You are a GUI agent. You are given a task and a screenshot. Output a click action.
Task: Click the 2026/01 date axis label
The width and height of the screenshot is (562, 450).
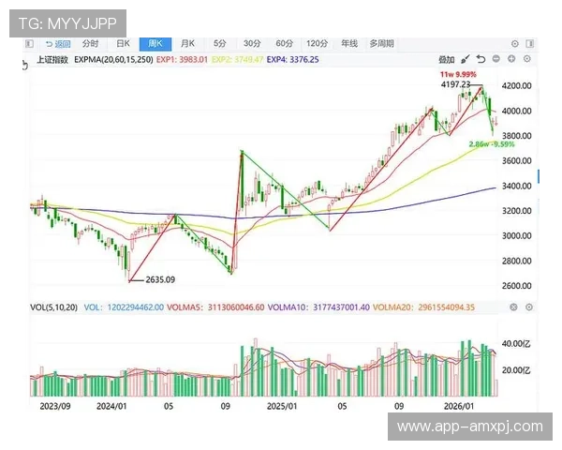click(x=459, y=406)
